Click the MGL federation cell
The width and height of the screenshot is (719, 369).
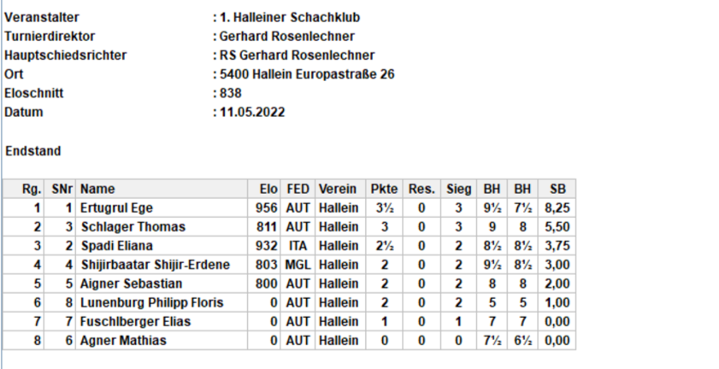pos(298,265)
